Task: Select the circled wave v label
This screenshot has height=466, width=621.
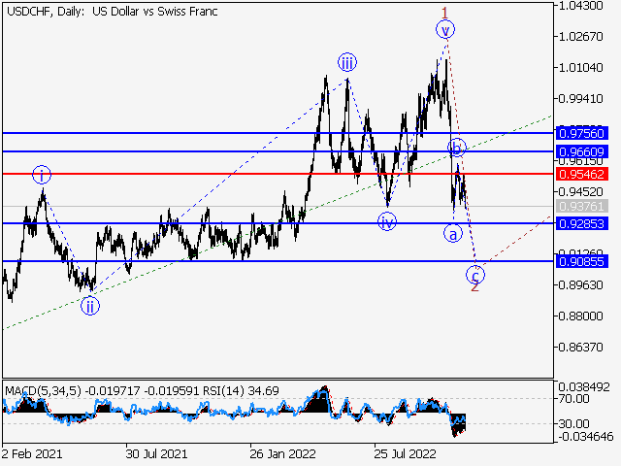Action: 445,30
